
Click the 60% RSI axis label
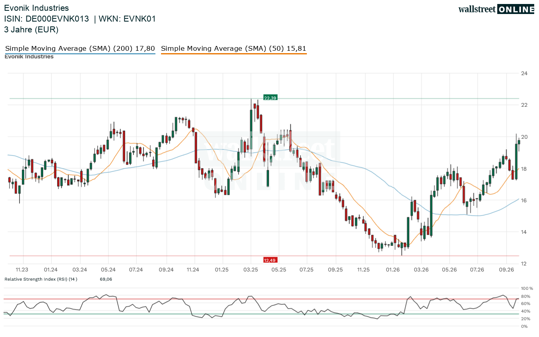tap(525, 304)
